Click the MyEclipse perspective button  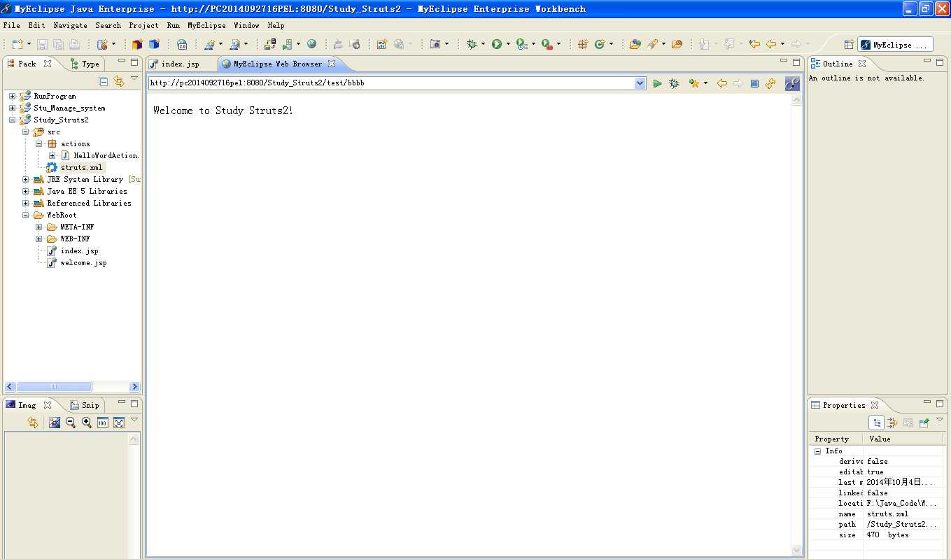[x=896, y=45]
